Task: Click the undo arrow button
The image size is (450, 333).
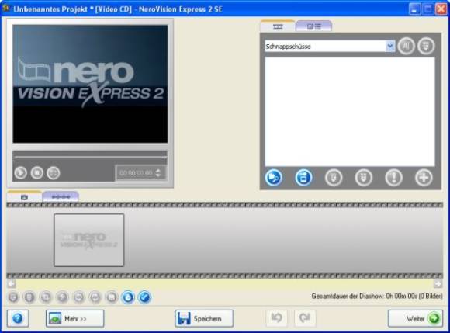Action: (x=277, y=318)
